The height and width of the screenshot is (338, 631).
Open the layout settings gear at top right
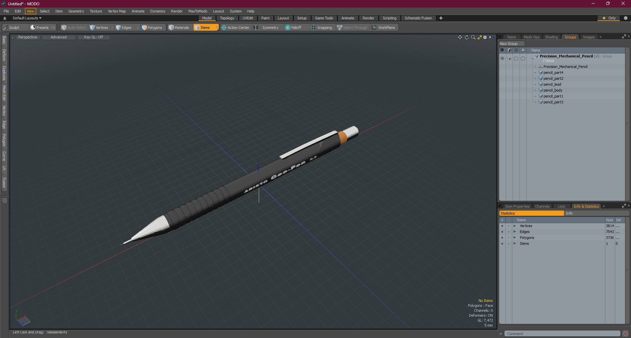click(625, 18)
